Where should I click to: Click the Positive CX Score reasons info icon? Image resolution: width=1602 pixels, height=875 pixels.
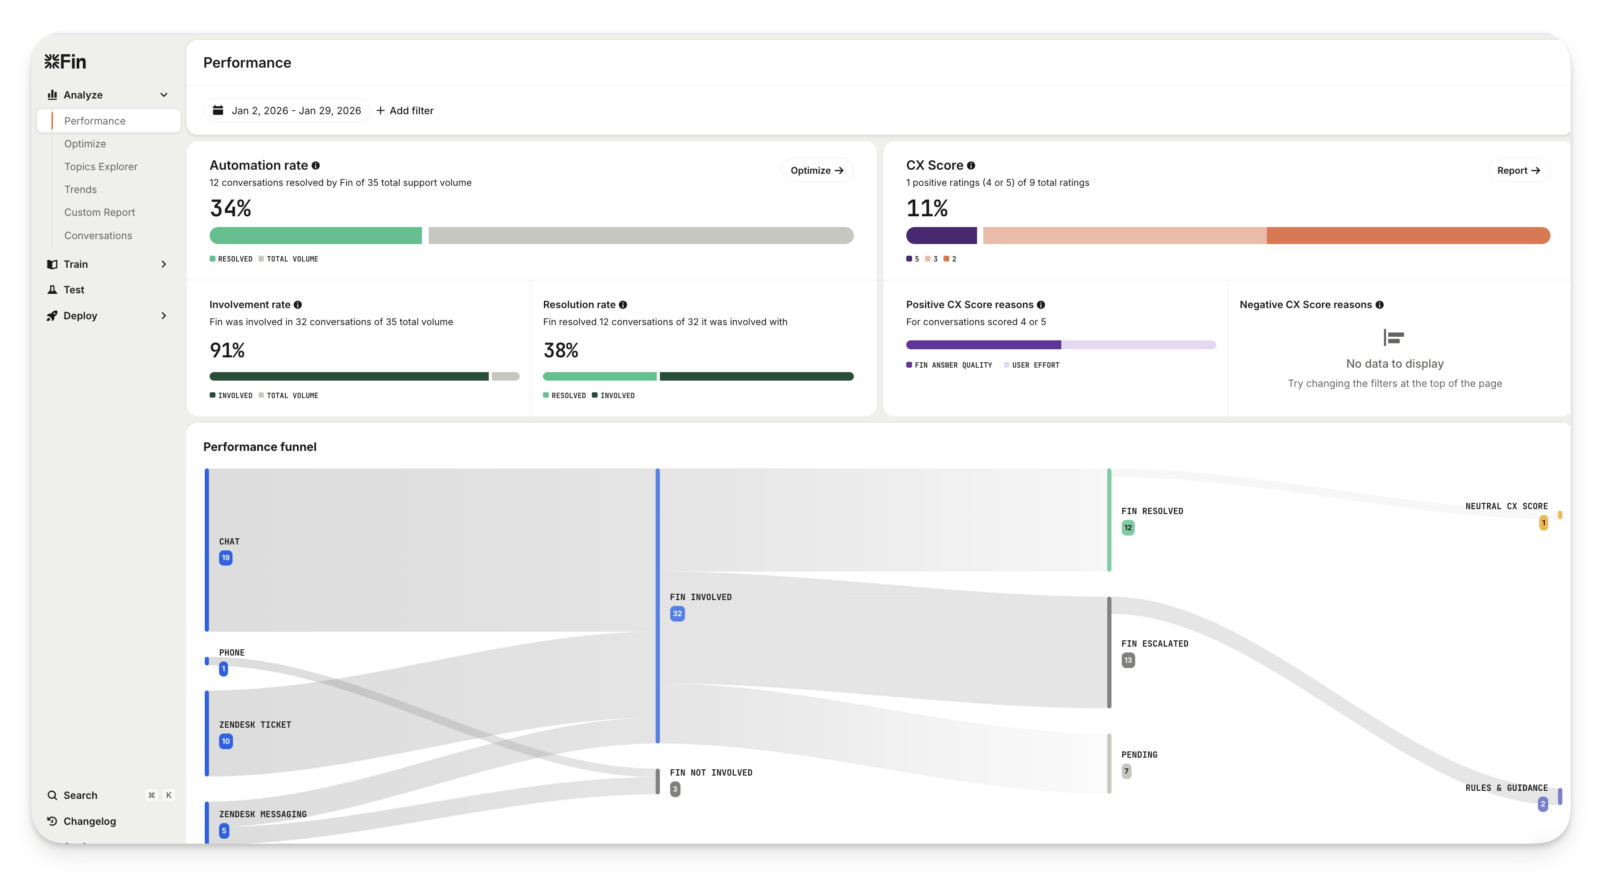1040,305
